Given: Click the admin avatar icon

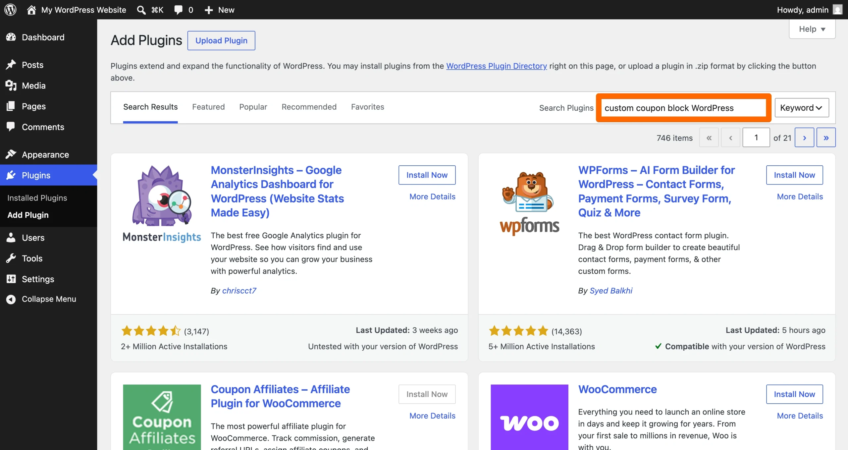Looking at the screenshot, I should point(838,10).
